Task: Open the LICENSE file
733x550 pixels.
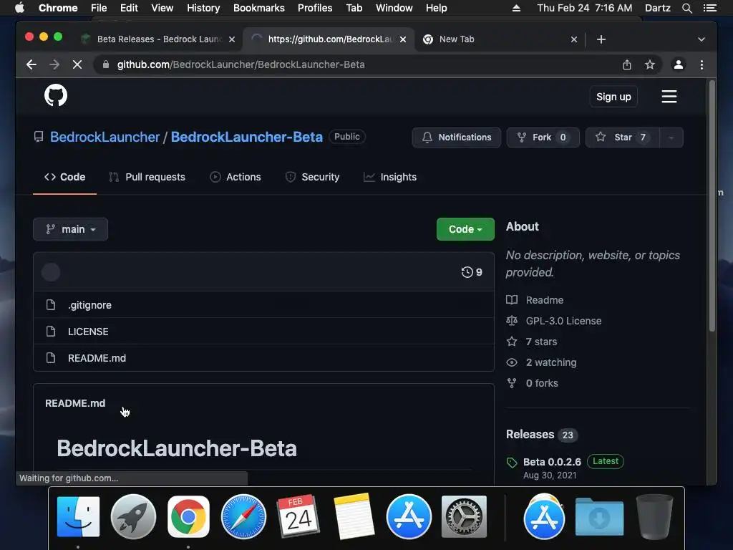Action: click(x=88, y=332)
